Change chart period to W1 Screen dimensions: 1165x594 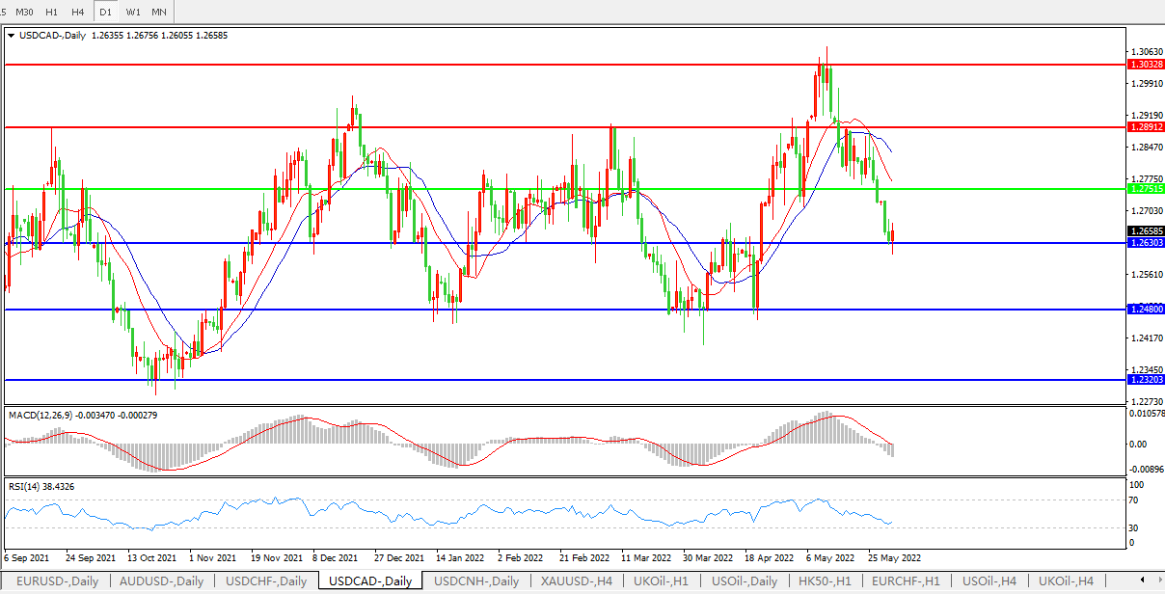pos(133,12)
